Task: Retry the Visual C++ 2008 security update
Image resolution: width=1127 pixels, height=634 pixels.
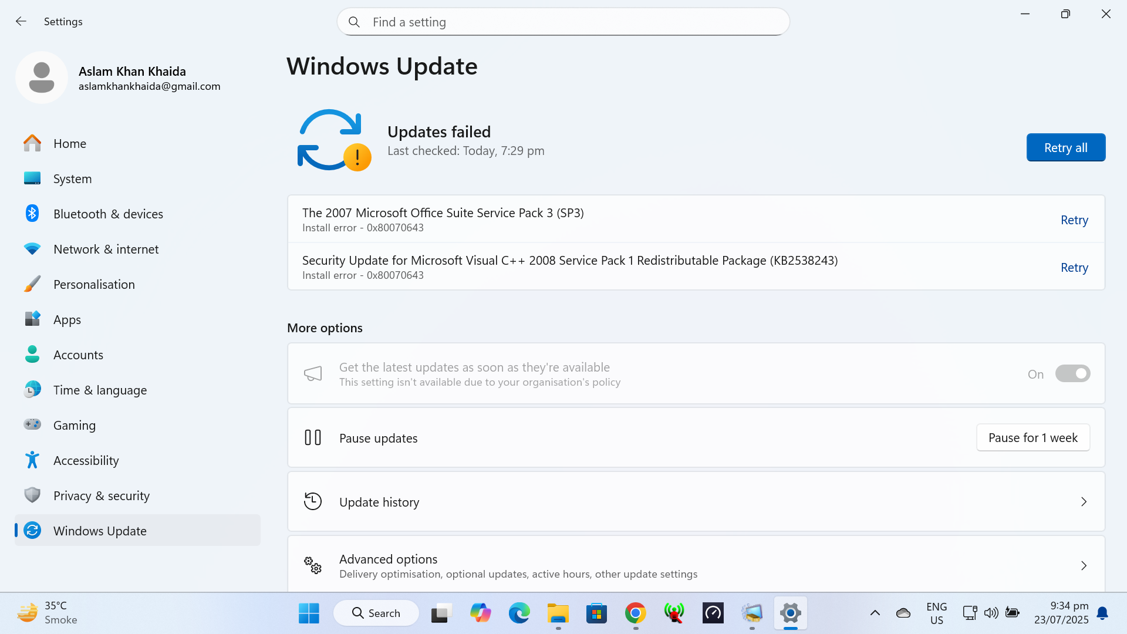Action: coord(1074,268)
